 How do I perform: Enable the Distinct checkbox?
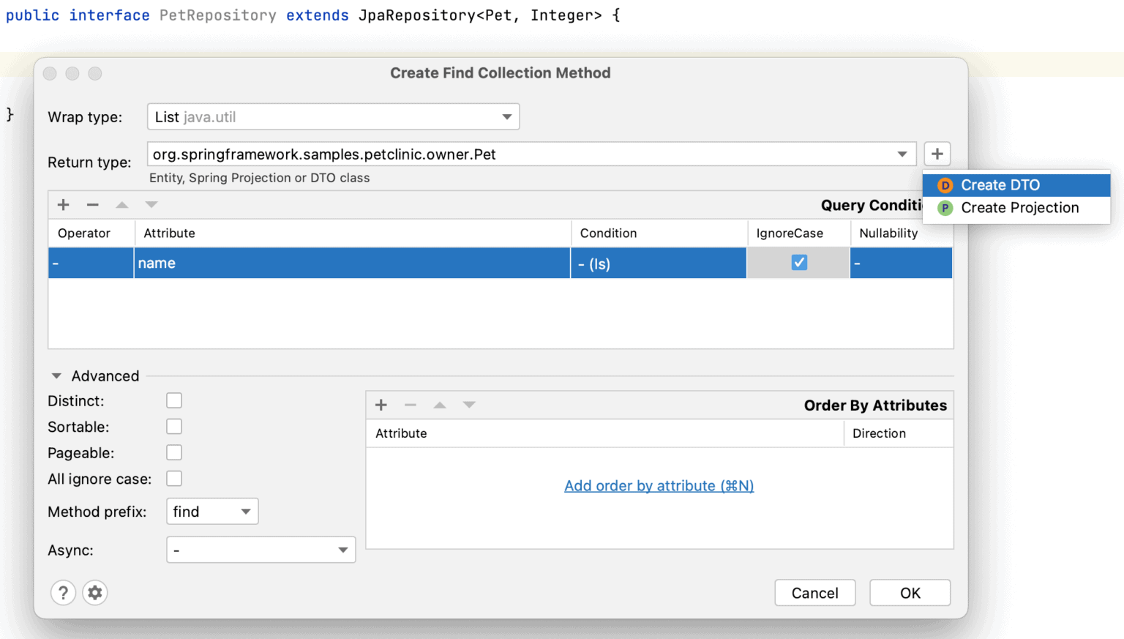click(x=174, y=400)
